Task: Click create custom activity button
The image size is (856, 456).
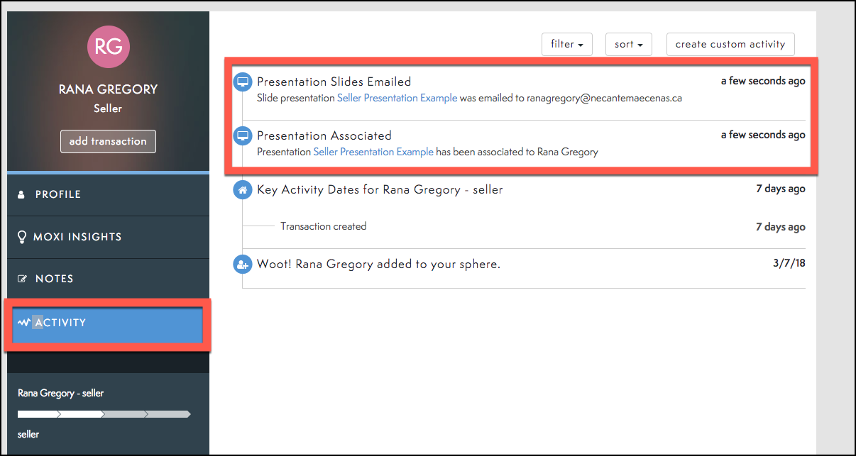Action: [x=730, y=44]
